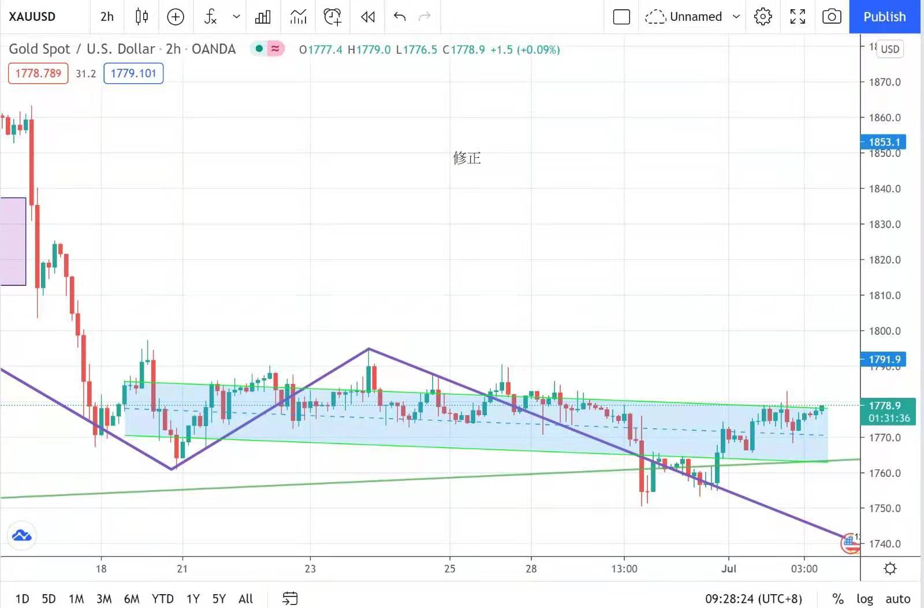
Task: Open the candlestick chart style selector
Action: 141,17
